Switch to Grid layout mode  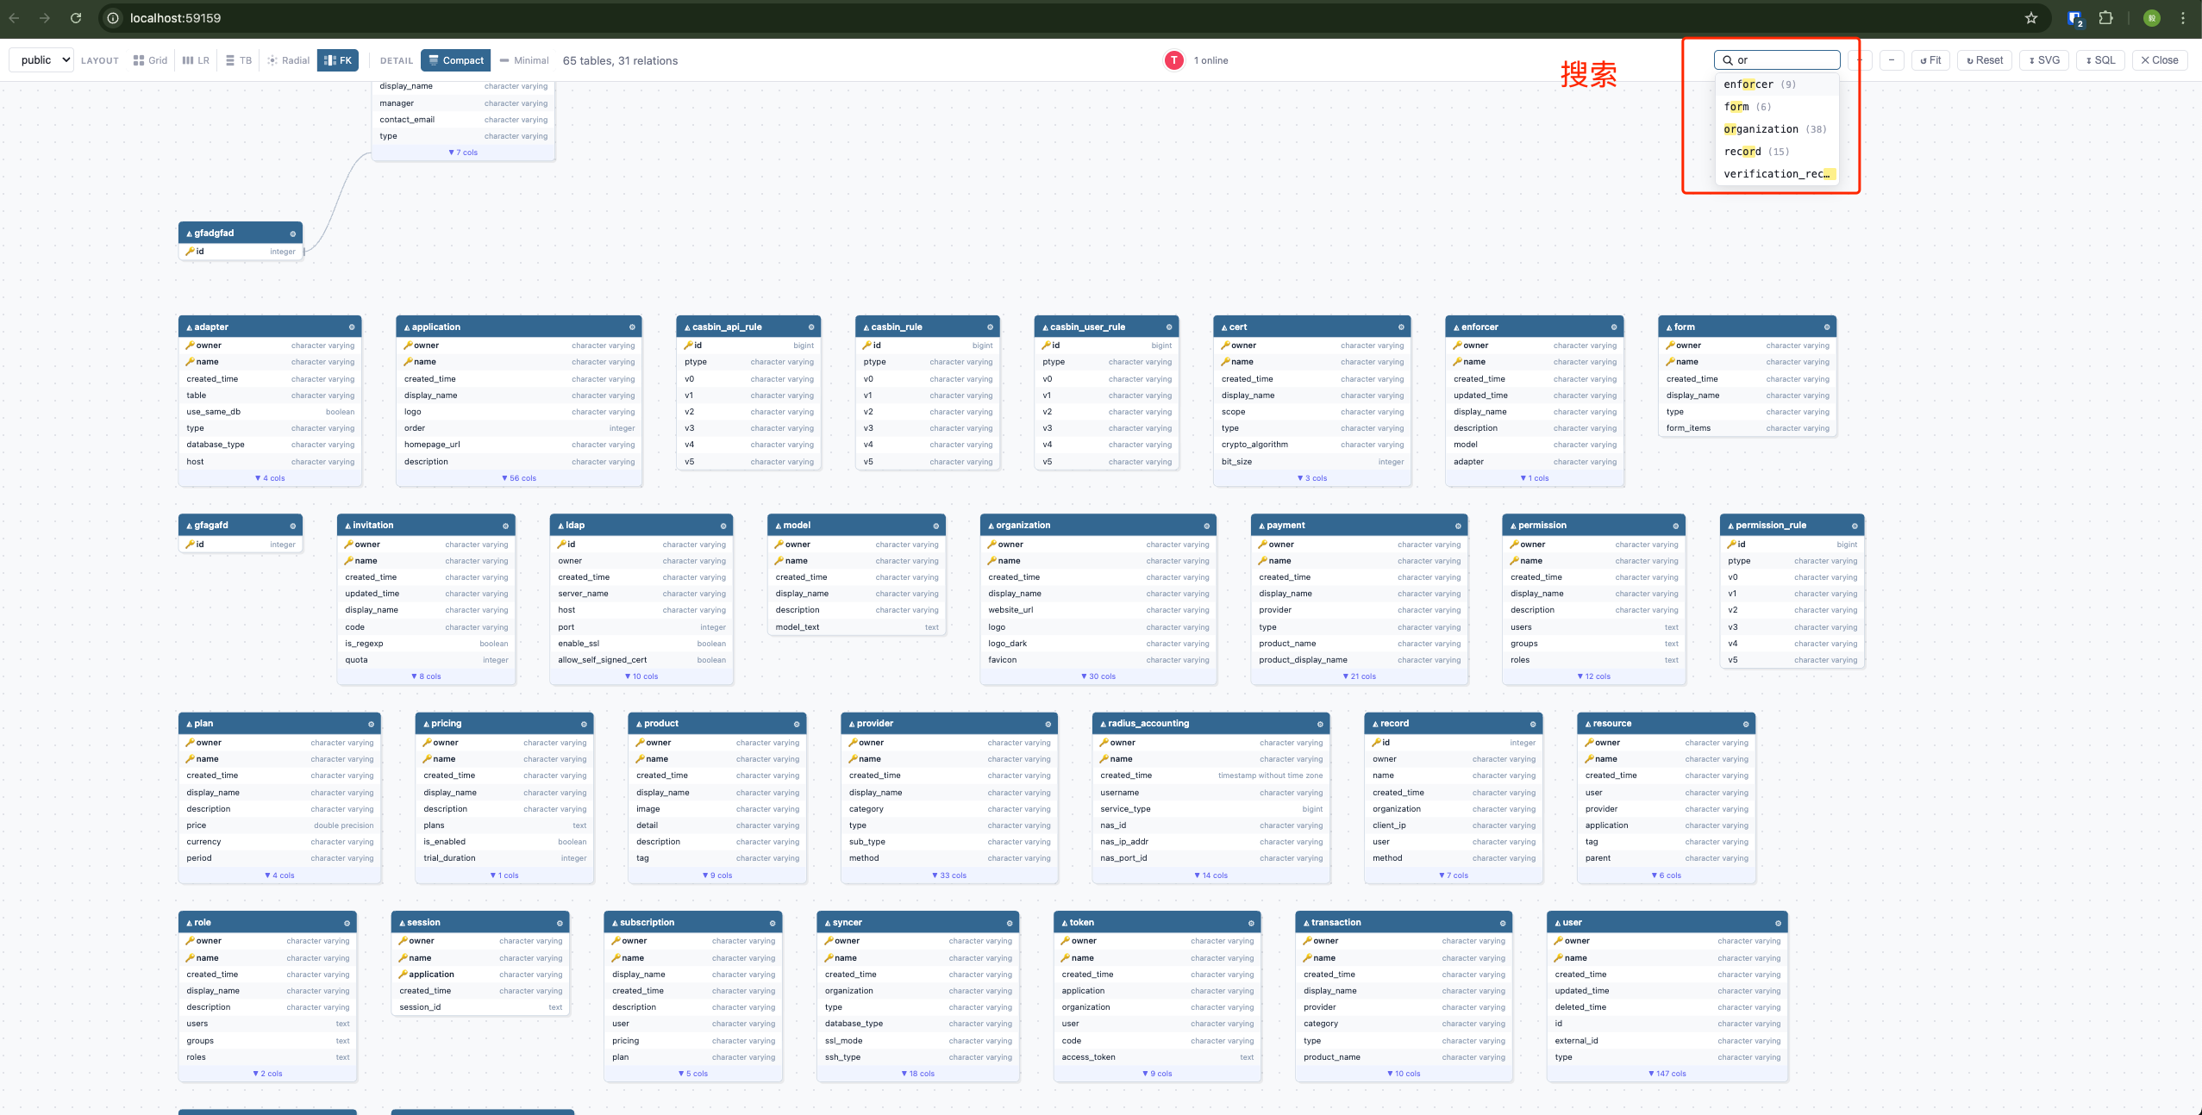[151, 60]
